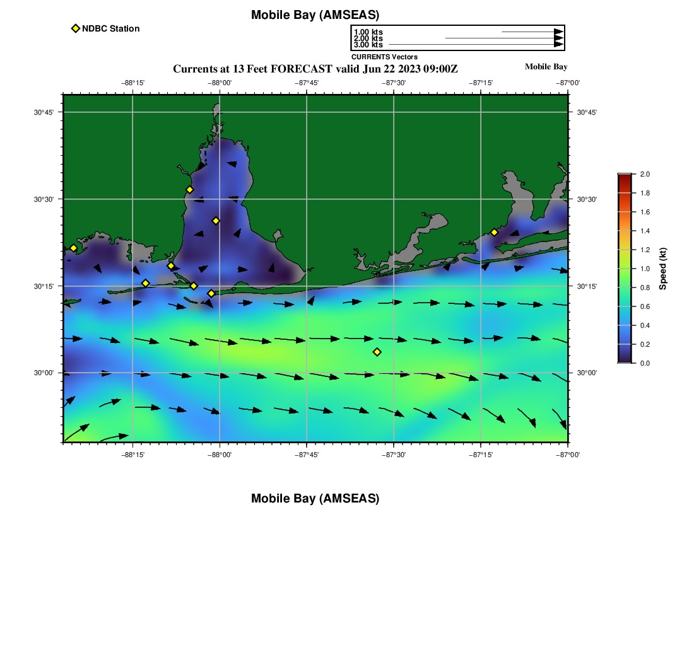Click the Mobile Bay label above the map corner
The height and width of the screenshot is (662, 694).
click(x=546, y=67)
